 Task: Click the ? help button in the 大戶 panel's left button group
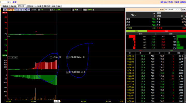[x=9, y=57]
